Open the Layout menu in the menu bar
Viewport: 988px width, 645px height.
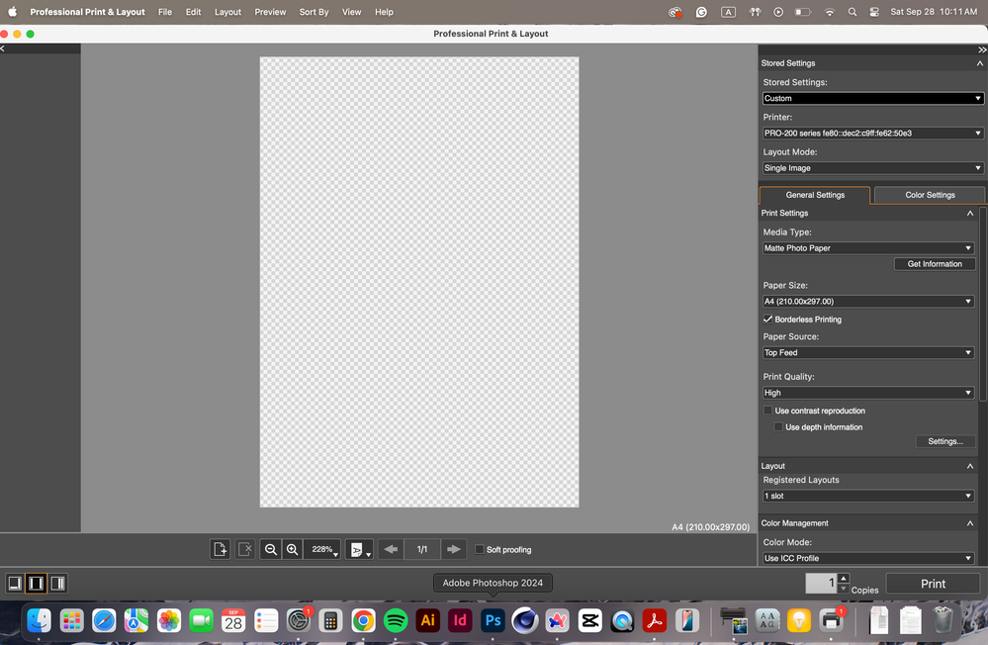click(x=227, y=12)
